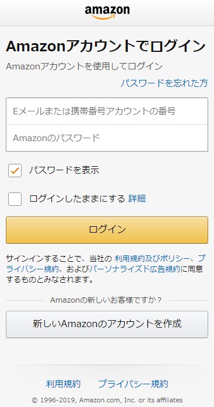The image size is (214, 407).
Task: Click the yellow ログイン button
Action: click(x=107, y=230)
